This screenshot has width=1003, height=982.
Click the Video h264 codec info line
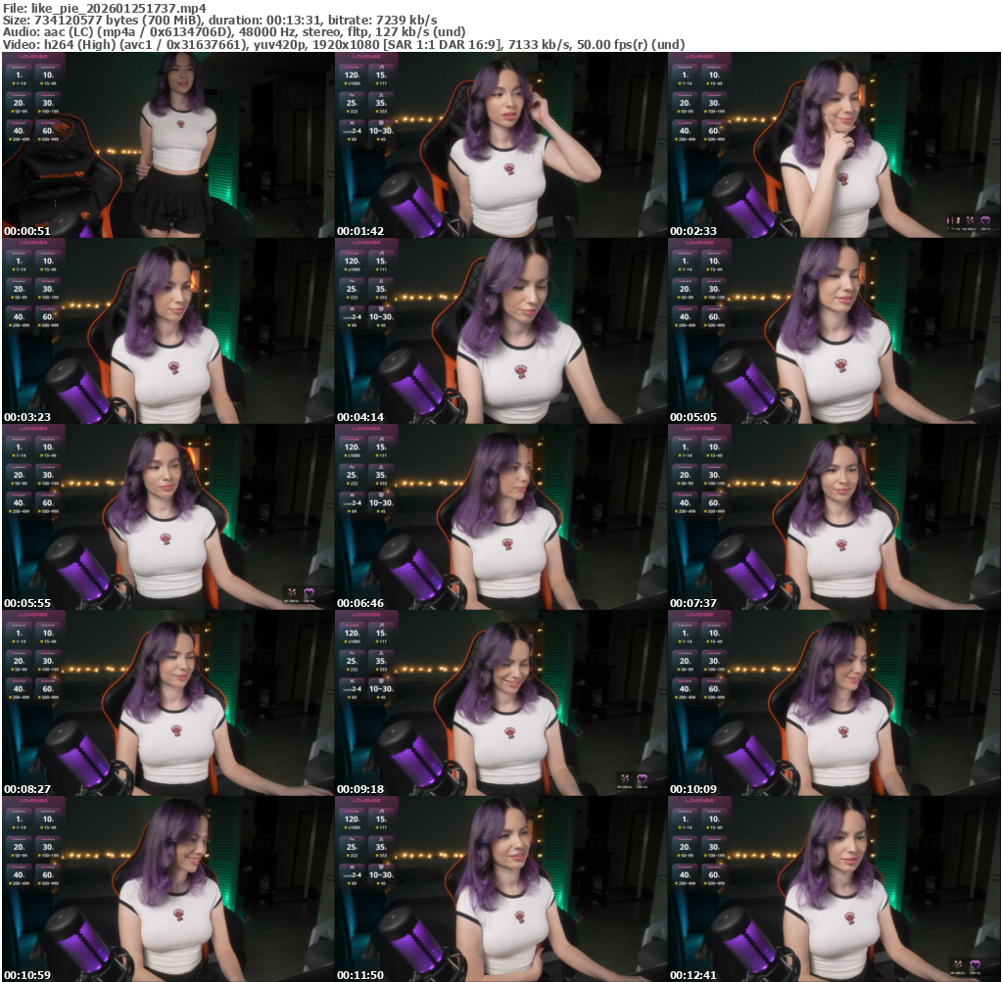[344, 45]
